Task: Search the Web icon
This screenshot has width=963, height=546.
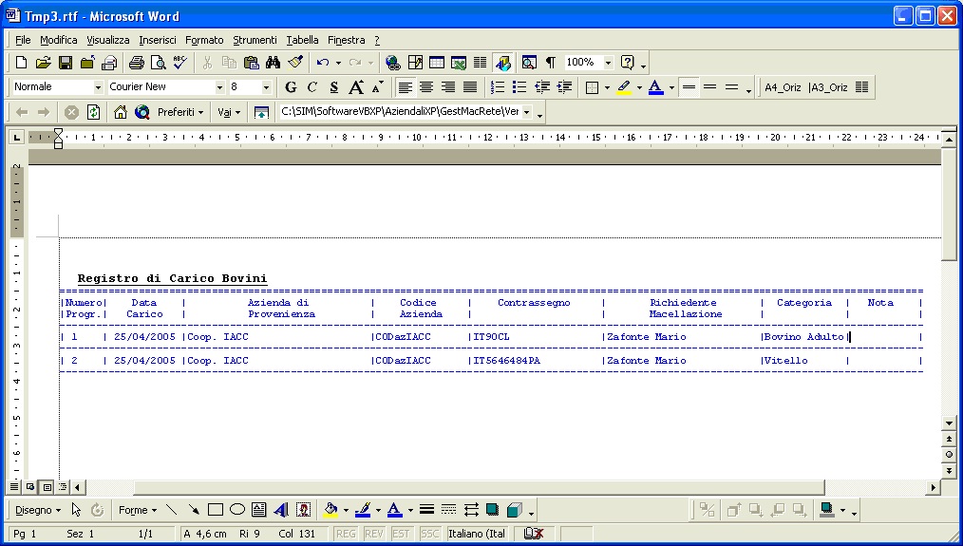Action: pyautogui.click(x=142, y=112)
